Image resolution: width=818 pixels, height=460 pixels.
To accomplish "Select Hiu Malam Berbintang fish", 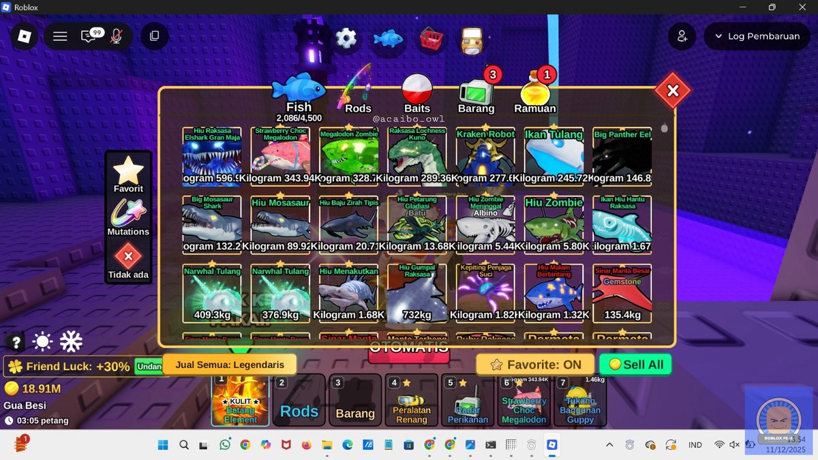I will coord(554,293).
